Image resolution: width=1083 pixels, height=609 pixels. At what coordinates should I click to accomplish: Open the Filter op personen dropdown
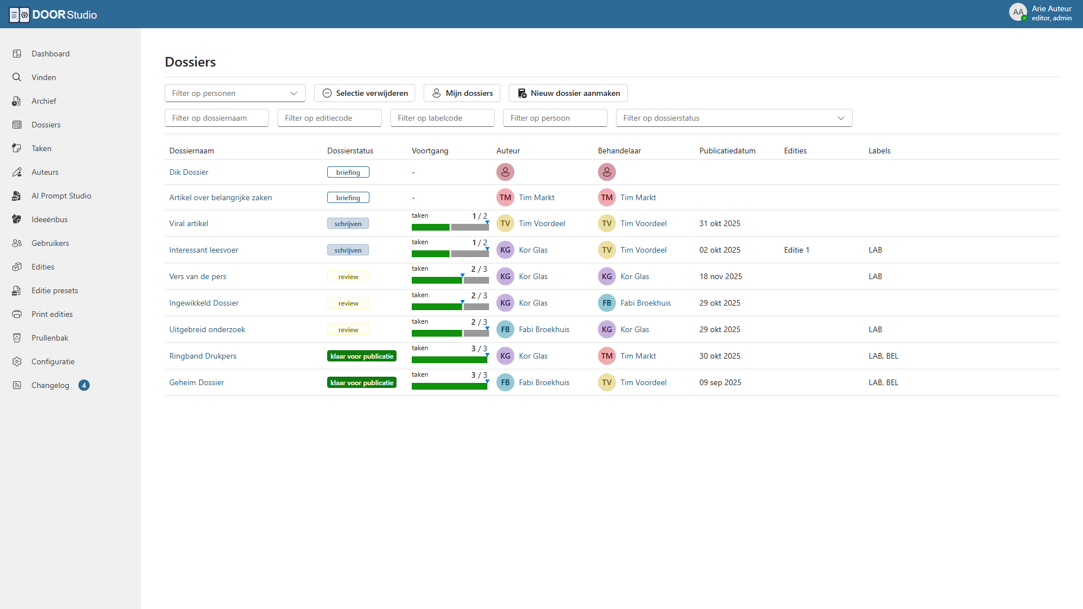coord(235,93)
